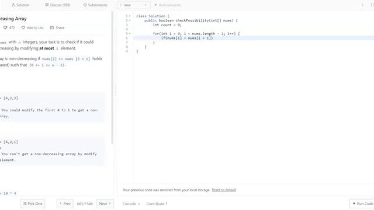The height and width of the screenshot is (210, 374).
Task: Click the code line 'int count = 0;'
Action: pos(167,24)
